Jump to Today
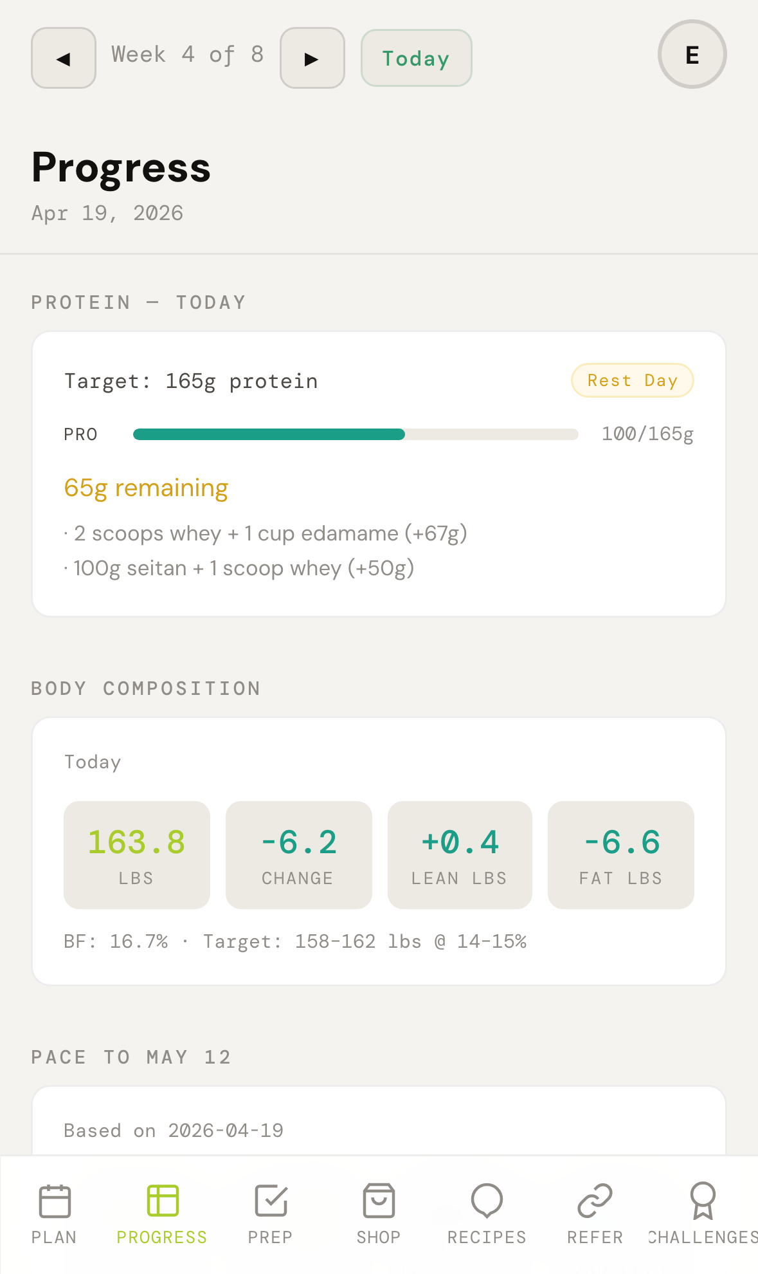This screenshot has height=1274, width=758. pos(416,58)
